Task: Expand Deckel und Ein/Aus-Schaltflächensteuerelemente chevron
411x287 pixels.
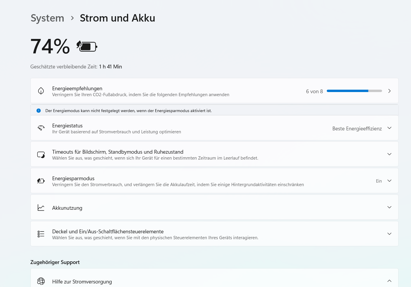Action: pos(389,234)
